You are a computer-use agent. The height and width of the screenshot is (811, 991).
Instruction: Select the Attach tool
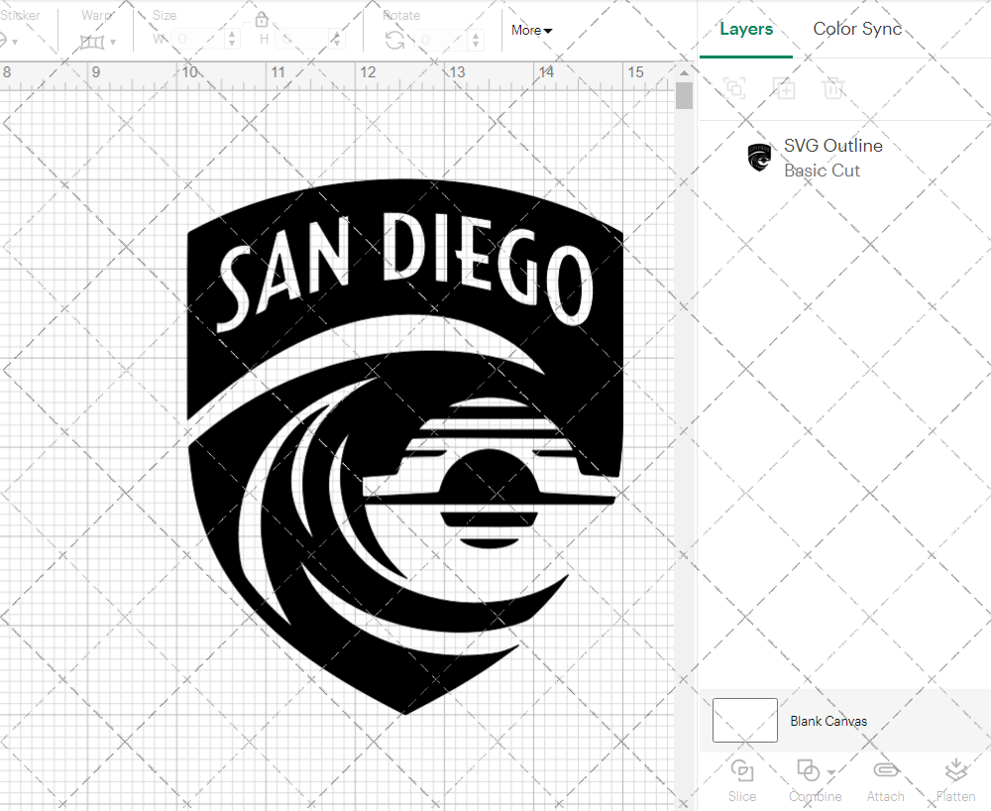(885, 778)
